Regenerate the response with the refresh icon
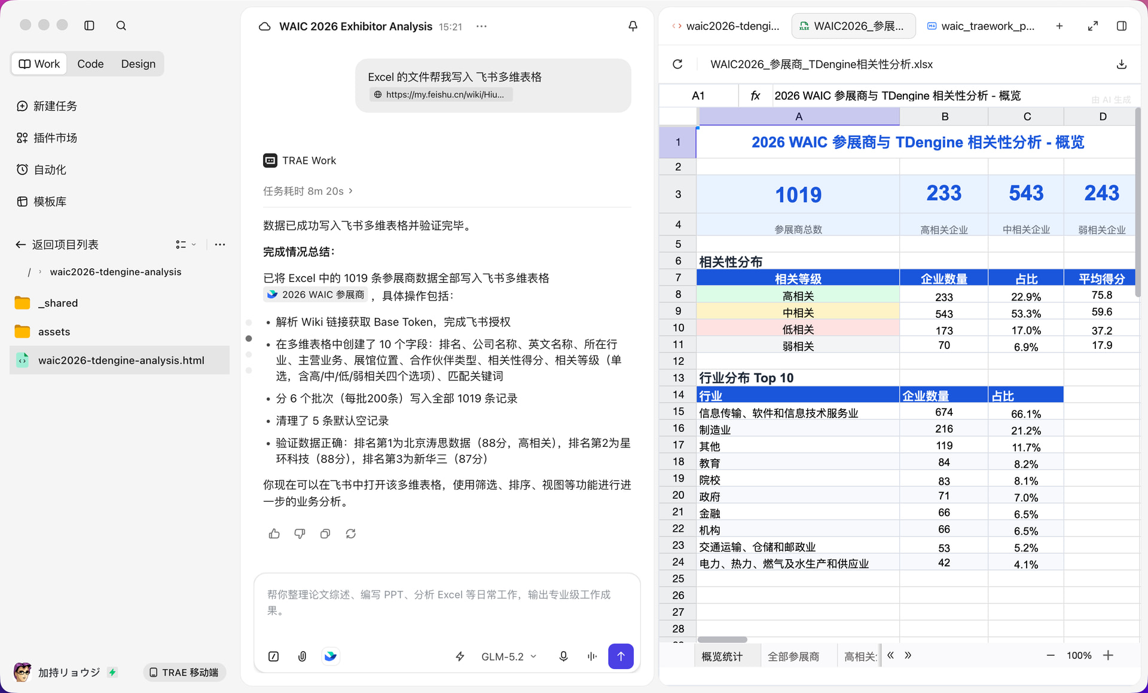The height and width of the screenshot is (693, 1148). (351, 533)
